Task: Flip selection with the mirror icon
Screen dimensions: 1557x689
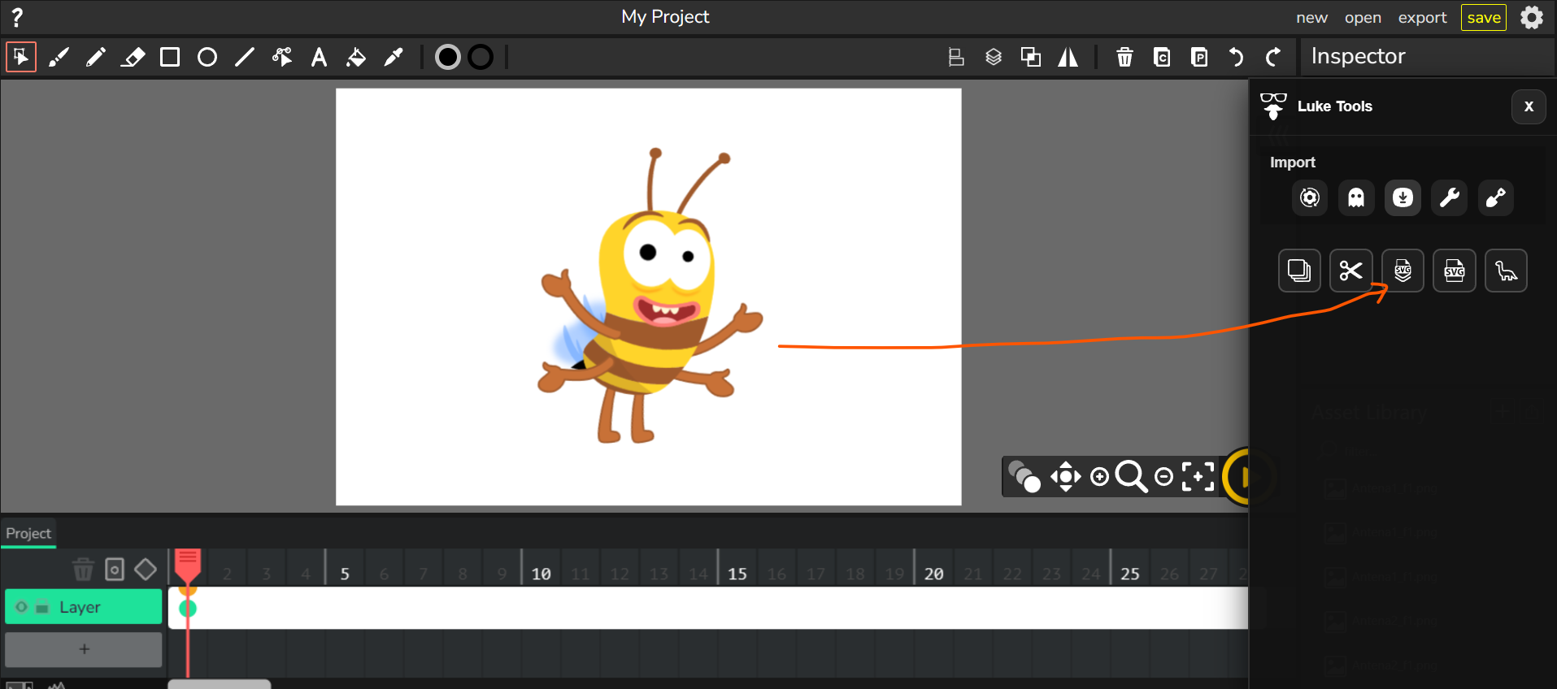Action: click(1068, 57)
